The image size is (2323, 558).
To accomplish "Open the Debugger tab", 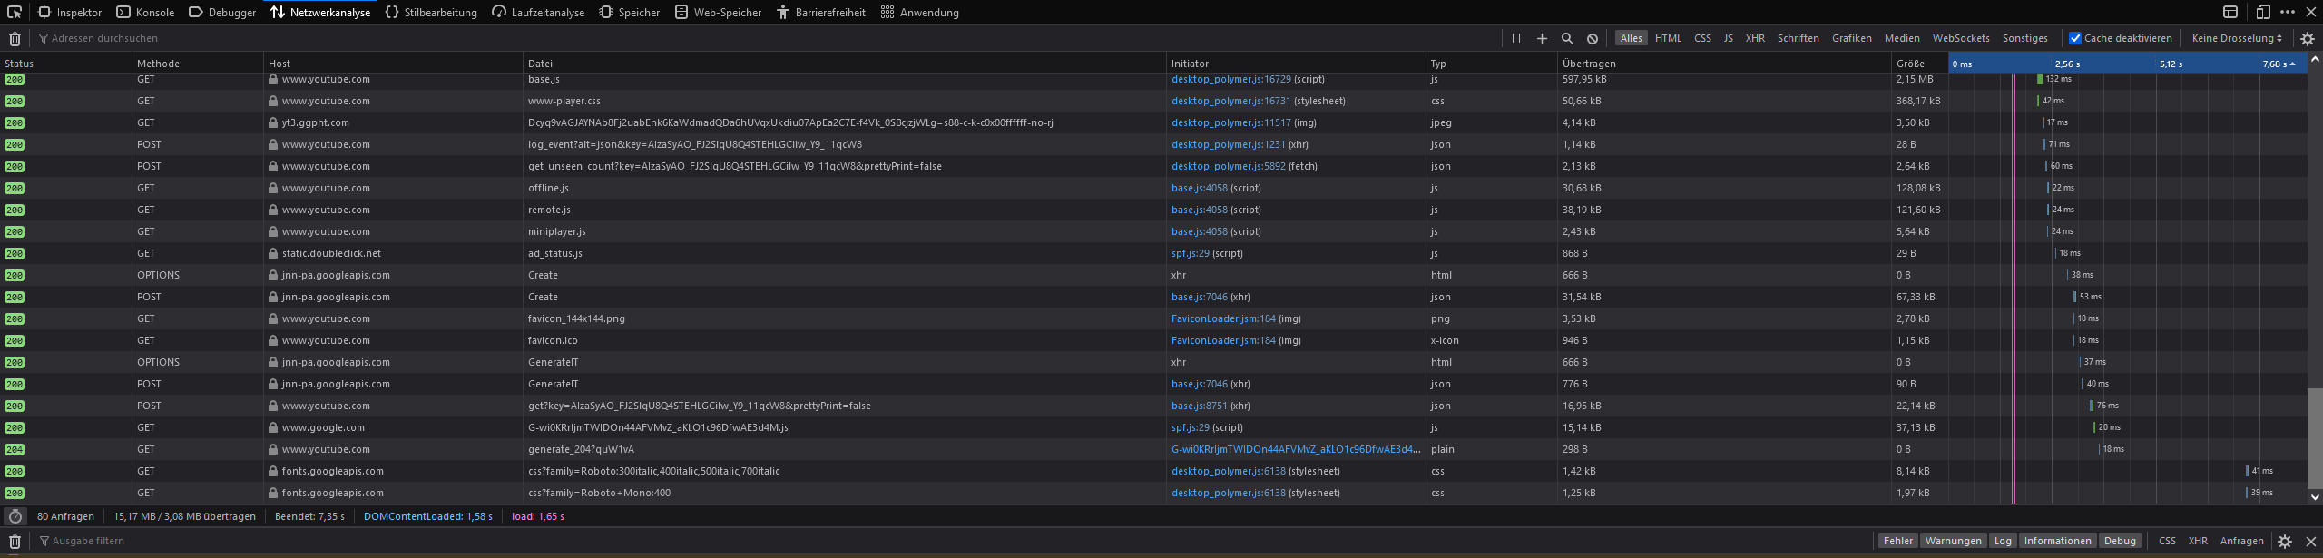I will pos(222,13).
